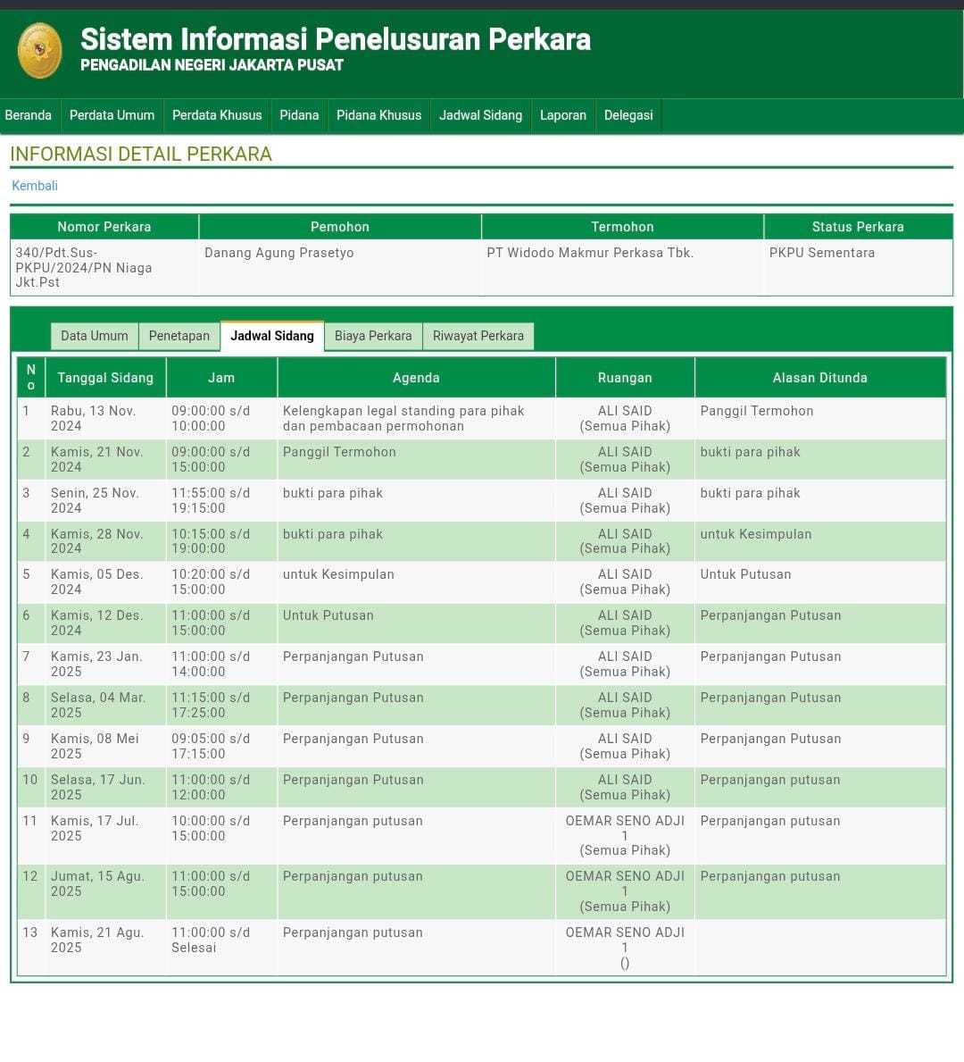
Task: Click the Jam column header
Action: 221,378
